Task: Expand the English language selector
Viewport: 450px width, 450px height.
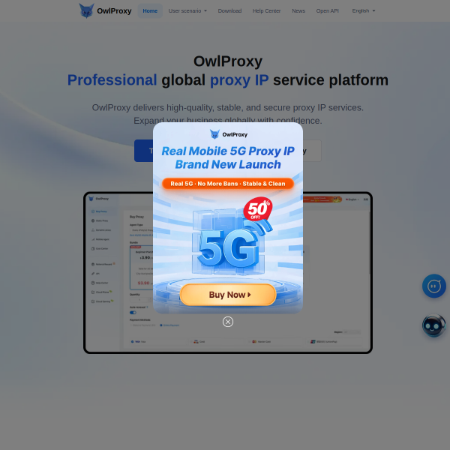Action: [x=363, y=11]
